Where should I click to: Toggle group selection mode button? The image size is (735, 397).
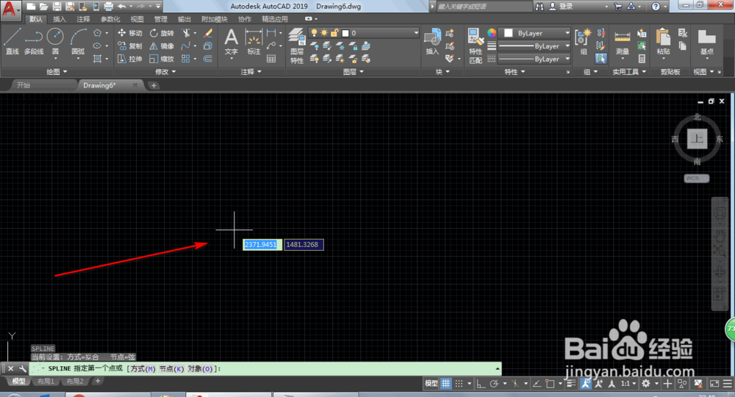[x=601, y=59]
